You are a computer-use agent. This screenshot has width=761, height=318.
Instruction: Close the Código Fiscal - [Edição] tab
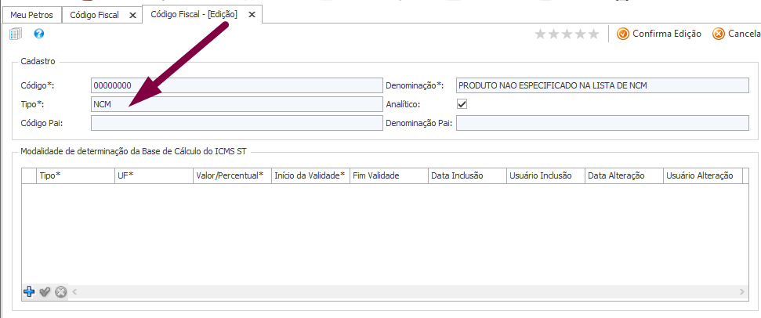252,15
